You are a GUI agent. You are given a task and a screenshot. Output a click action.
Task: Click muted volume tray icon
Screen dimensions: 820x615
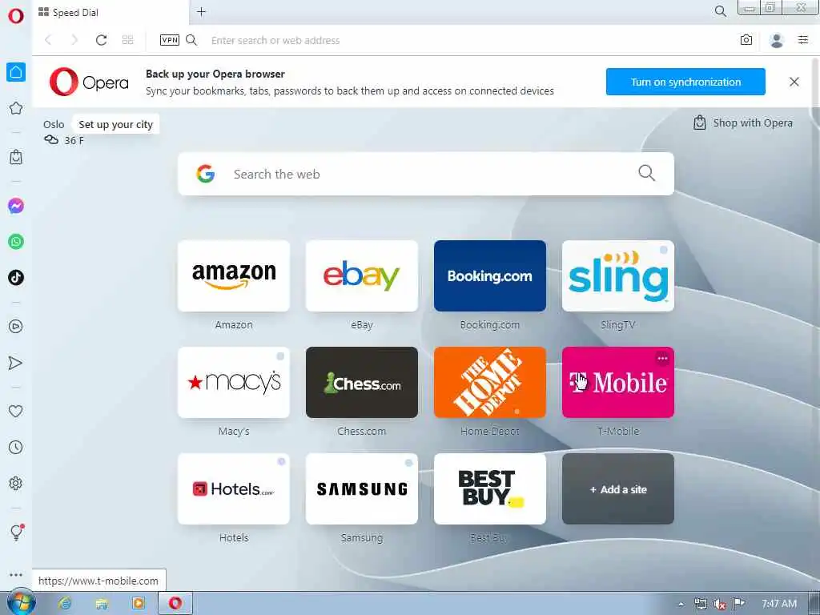click(720, 604)
